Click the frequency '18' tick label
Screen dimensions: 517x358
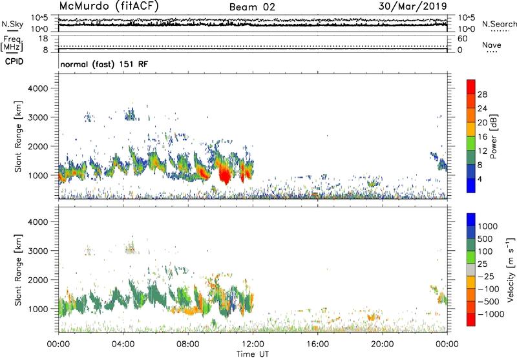(43, 39)
